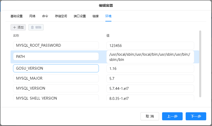Click the plus icon on Add button
Screen dimensions: 212x126
pos(15,27)
